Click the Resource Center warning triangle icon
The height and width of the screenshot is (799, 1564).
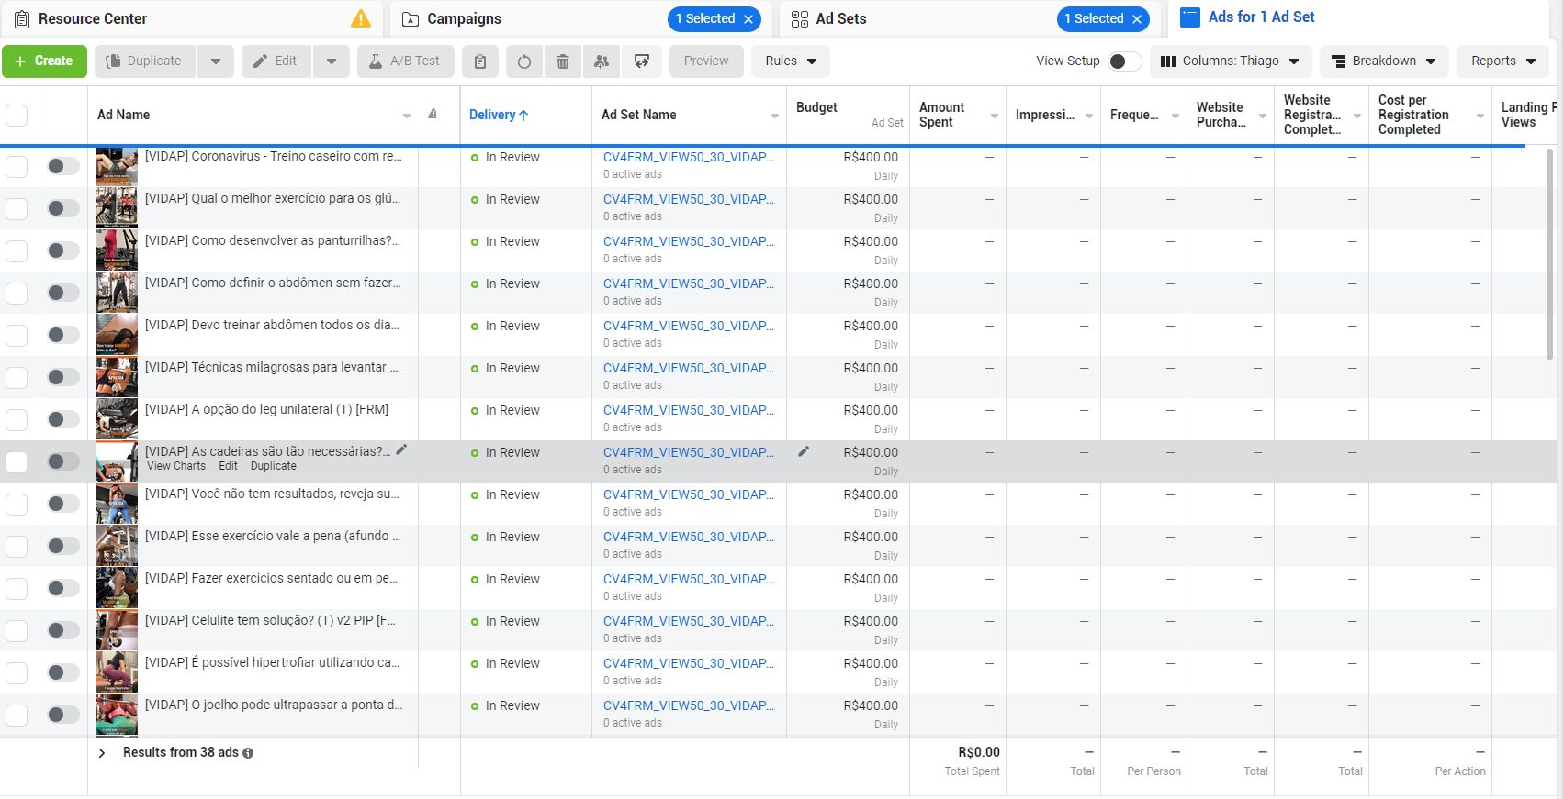pos(361,18)
